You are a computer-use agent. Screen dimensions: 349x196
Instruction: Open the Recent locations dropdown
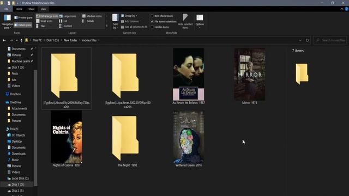coord(17,40)
